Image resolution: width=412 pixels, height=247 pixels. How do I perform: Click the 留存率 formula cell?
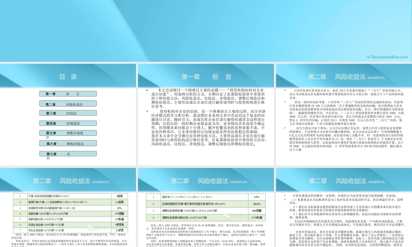click(x=204, y=197)
